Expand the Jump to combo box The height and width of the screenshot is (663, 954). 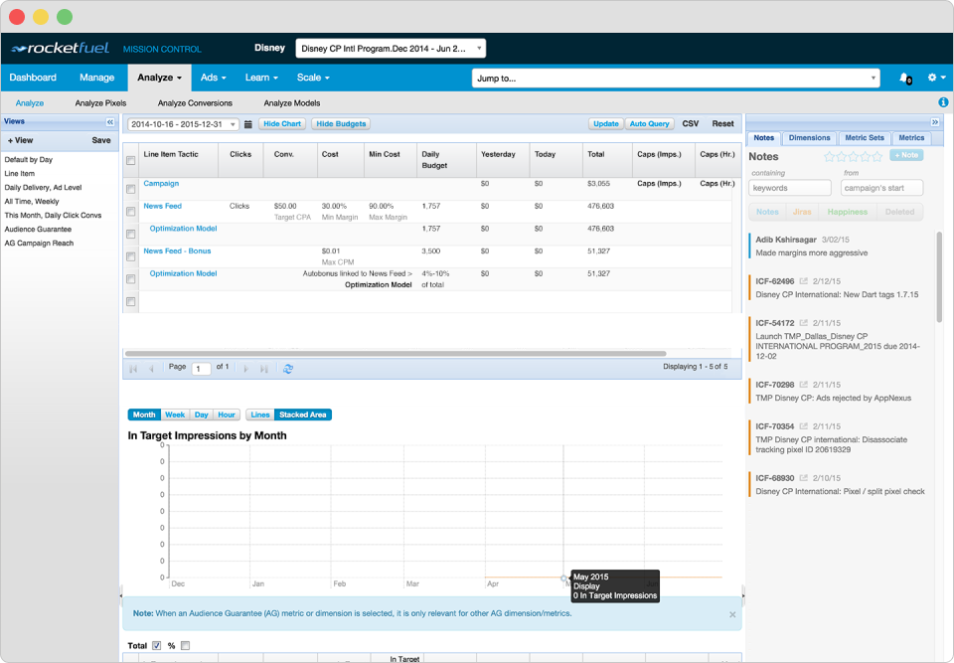pyautogui.click(x=874, y=78)
